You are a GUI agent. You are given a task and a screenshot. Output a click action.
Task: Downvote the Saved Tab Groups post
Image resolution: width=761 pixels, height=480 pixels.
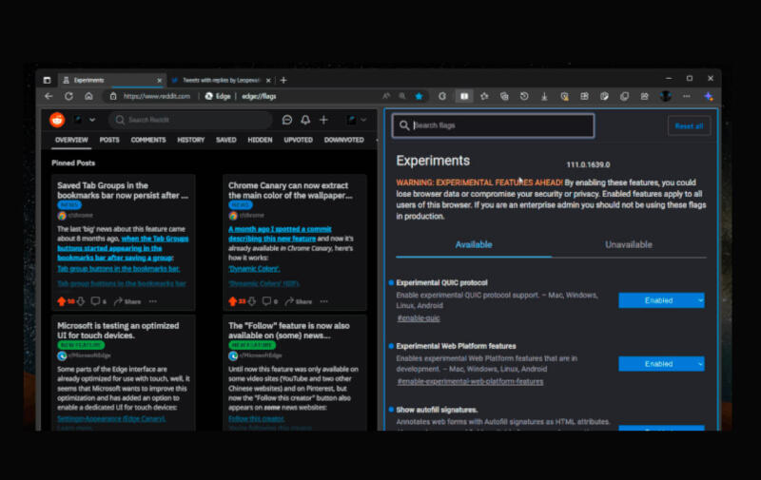(x=81, y=301)
